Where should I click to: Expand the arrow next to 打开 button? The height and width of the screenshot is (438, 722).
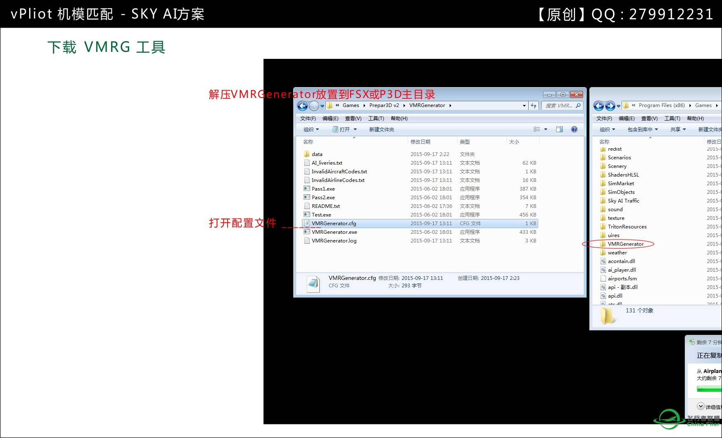[x=355, y=129]
